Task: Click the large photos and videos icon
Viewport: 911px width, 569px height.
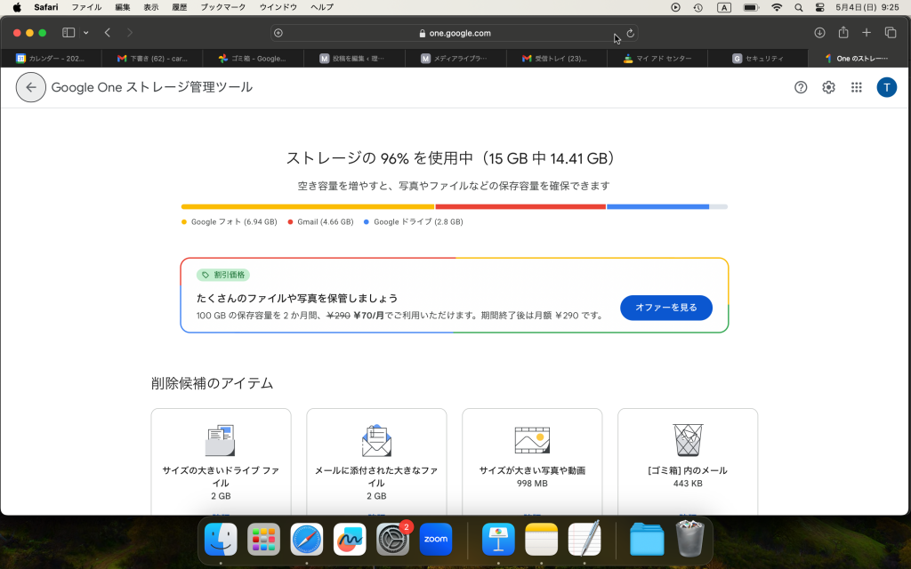Action: [532, 440]
